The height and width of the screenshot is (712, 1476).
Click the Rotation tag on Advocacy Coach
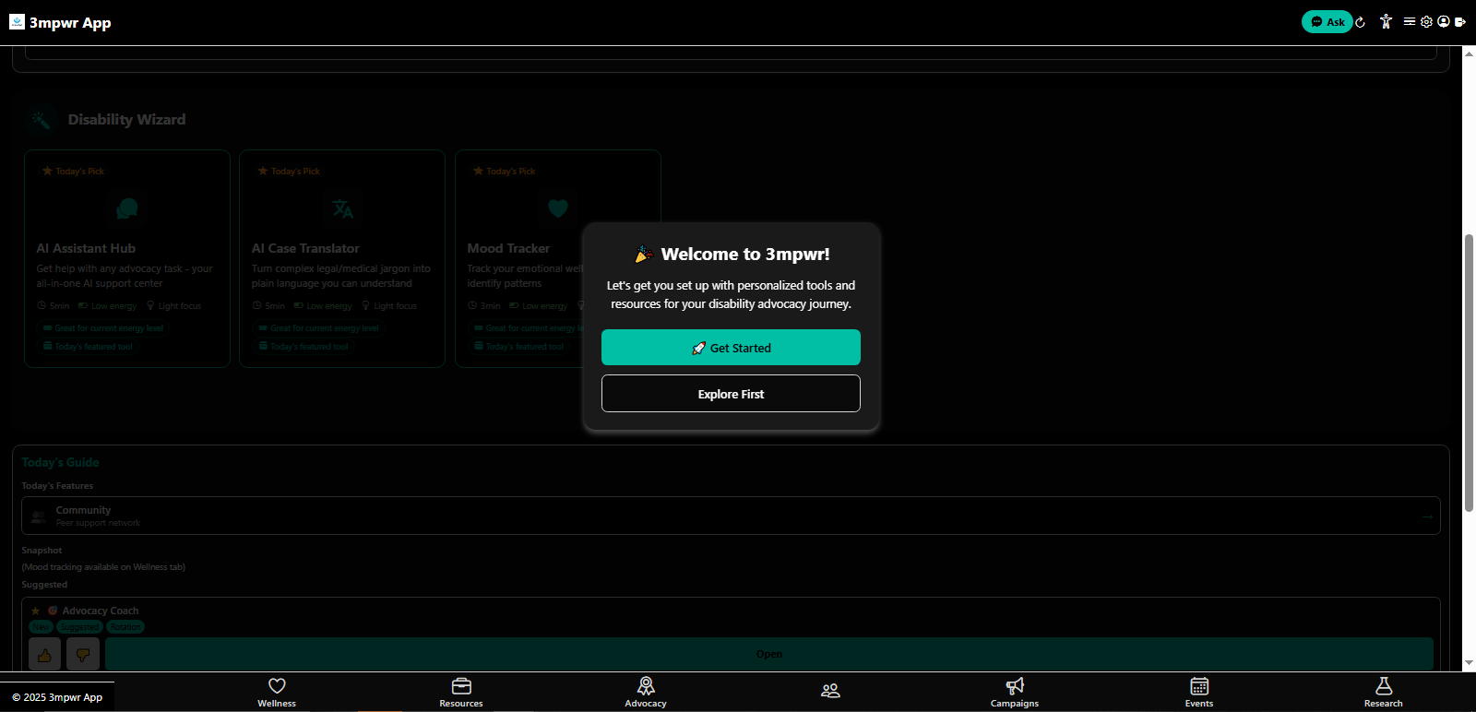125,627
